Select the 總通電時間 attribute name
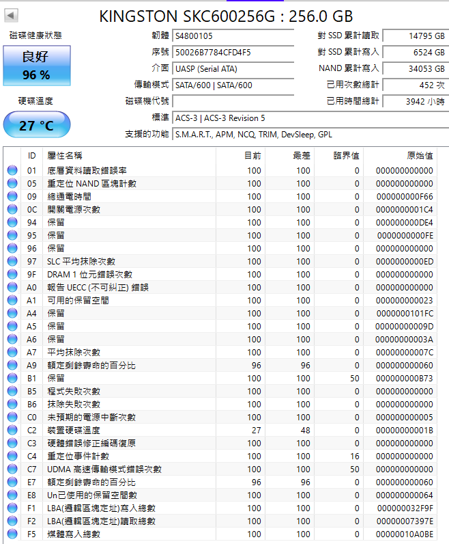Image resolution: width=449 pixels, height=544 pixels. point(70,196)
